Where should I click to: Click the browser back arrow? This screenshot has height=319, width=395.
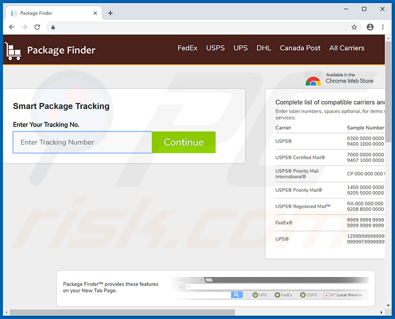(x=11, y=27)
